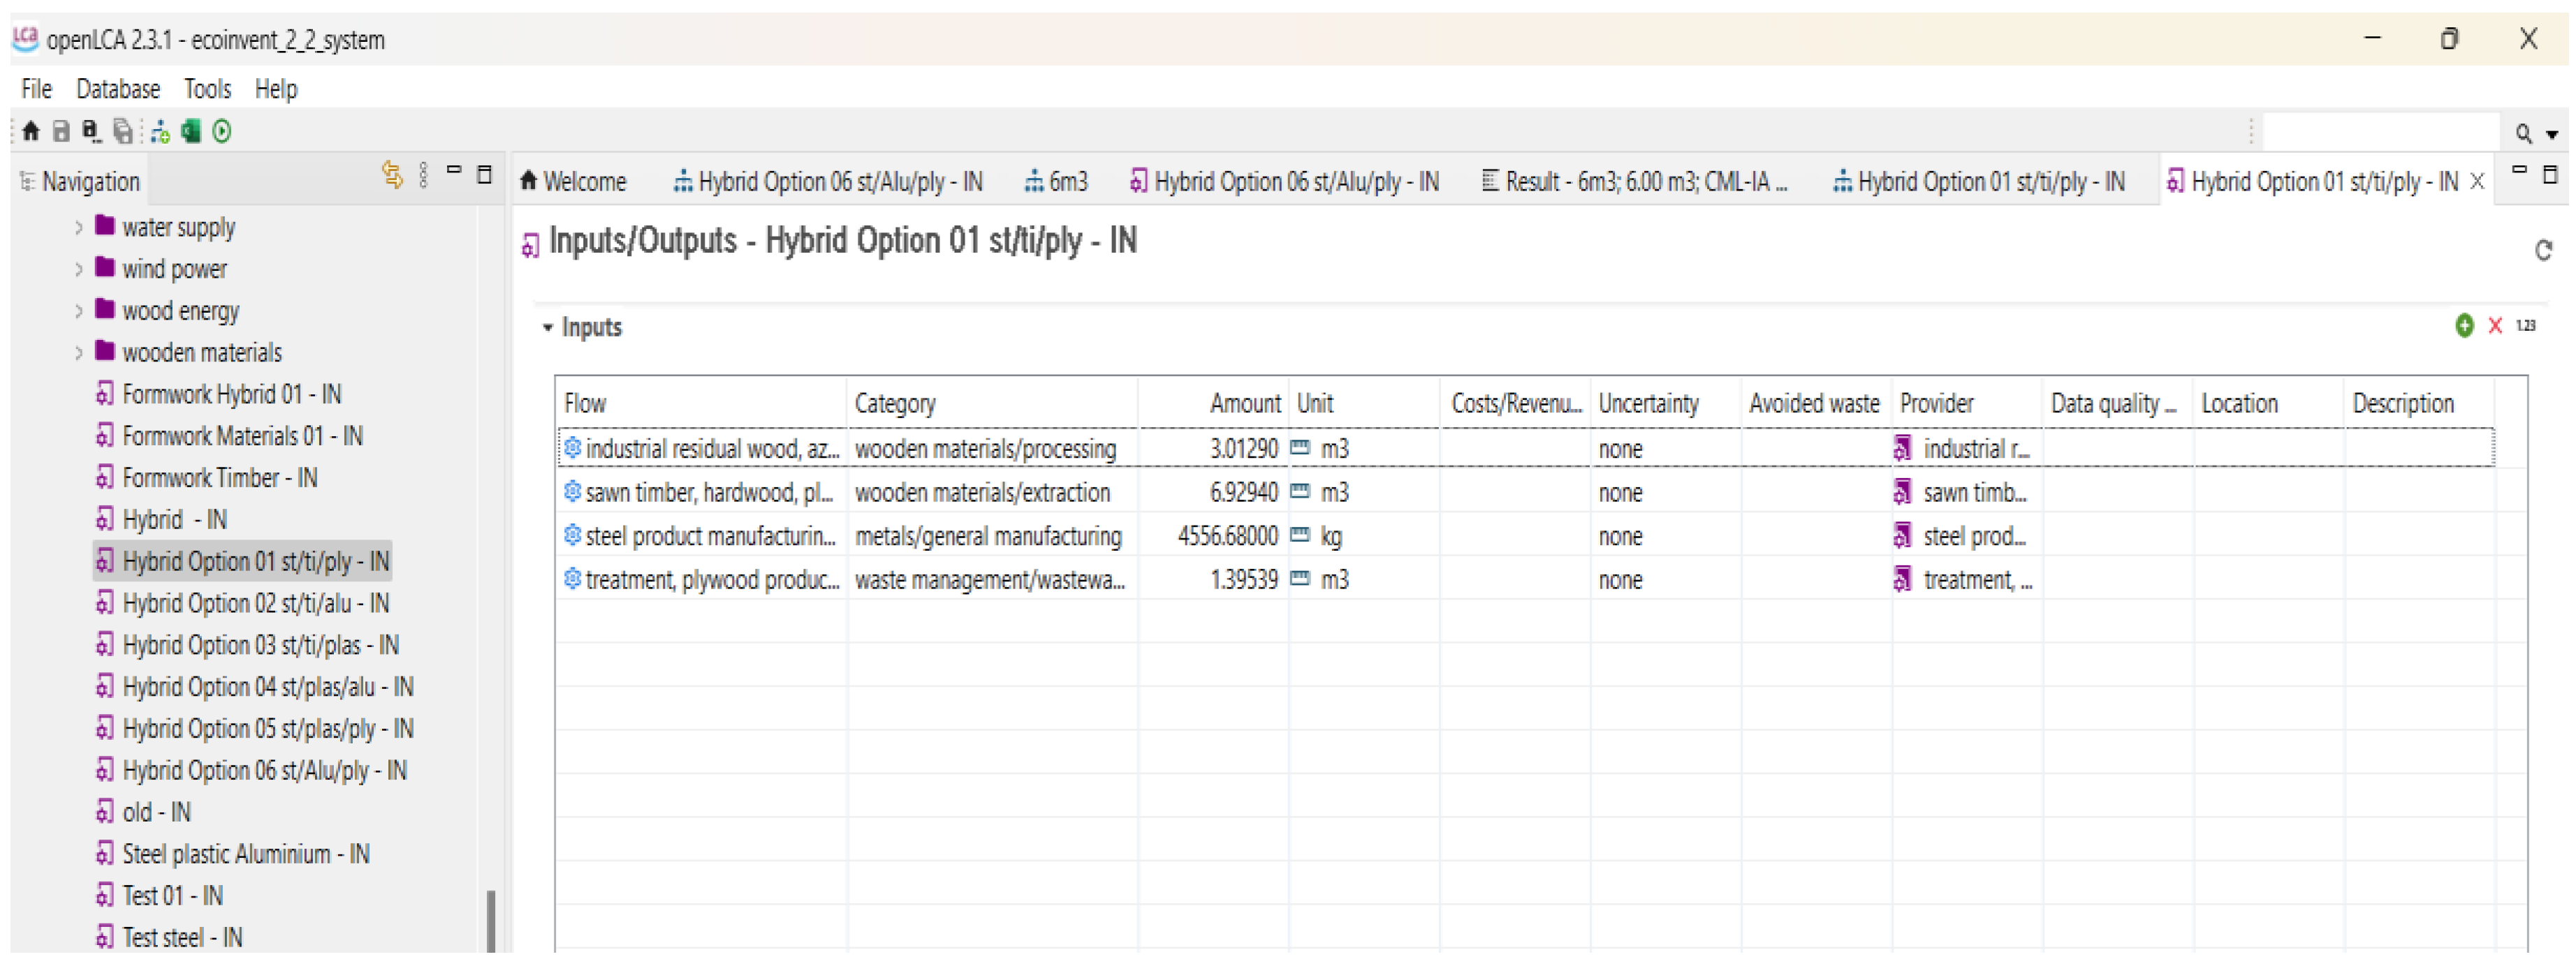Expand the wind power folder
The height and width of the screenshot is (966, 2576).
[79, 269]
